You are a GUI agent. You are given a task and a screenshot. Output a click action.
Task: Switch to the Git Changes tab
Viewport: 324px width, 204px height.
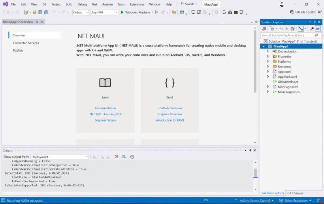[x=295, y=193]
